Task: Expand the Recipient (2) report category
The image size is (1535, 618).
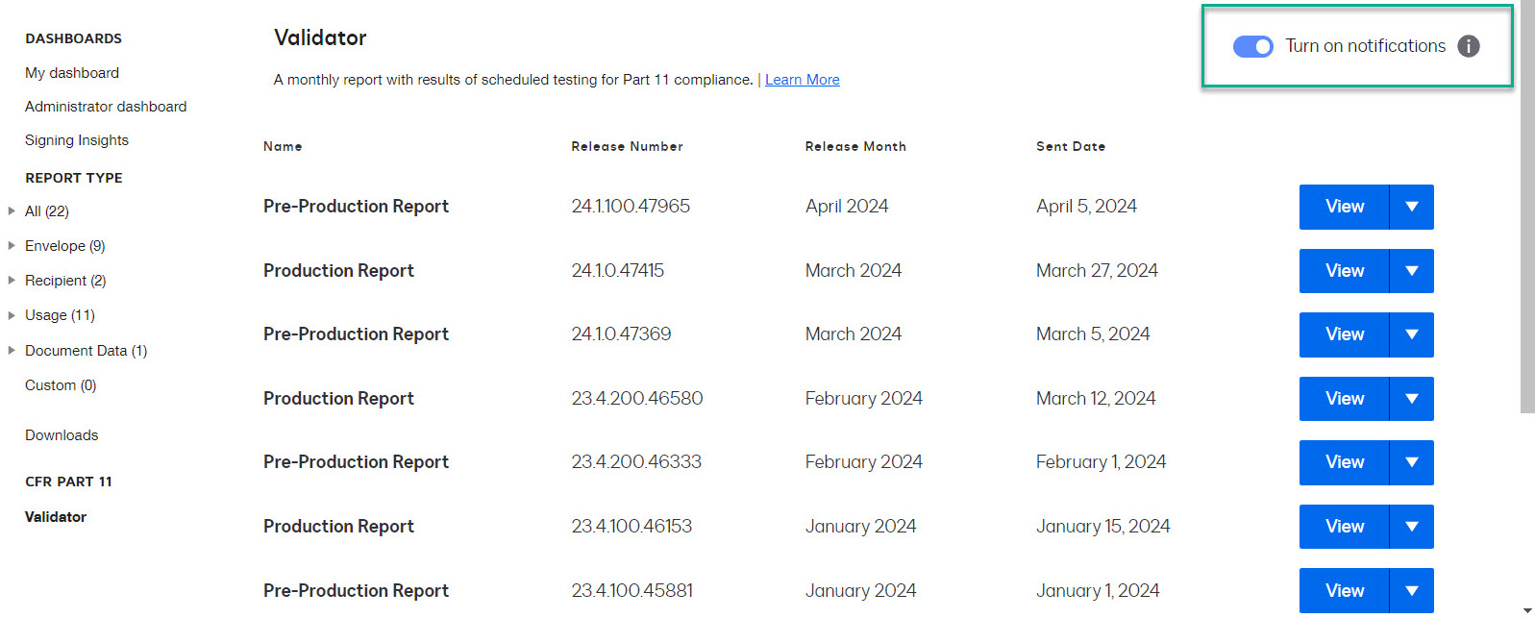Action: point(12,281)
